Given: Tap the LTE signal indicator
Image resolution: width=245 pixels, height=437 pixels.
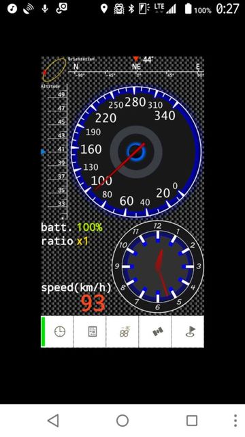Looking at the screenshot, I should [165, 9].
